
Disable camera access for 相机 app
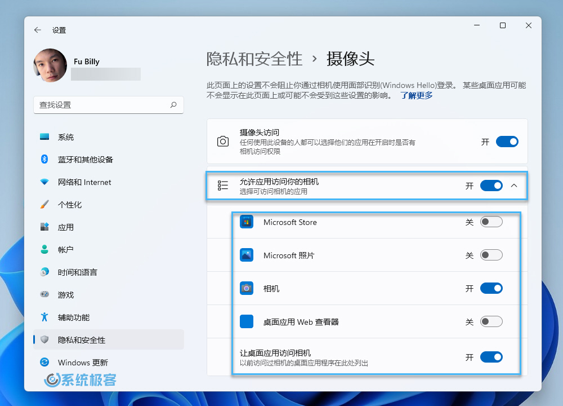[491, 288]
